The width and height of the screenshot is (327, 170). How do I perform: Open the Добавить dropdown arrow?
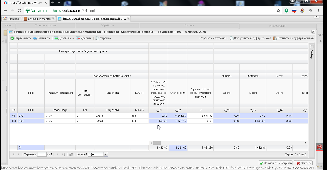[73, 38]
